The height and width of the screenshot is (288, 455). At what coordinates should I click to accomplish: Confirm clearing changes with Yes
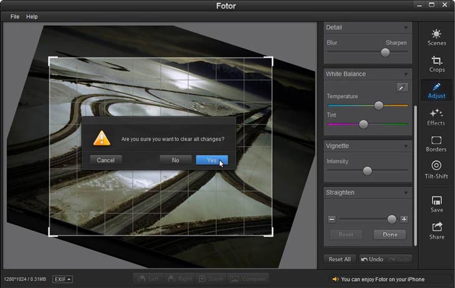point(212,160)
